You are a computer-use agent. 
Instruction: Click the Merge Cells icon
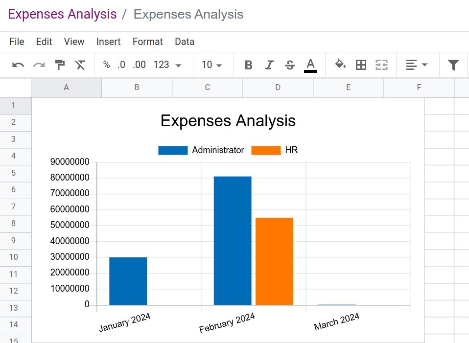point(382,65)
